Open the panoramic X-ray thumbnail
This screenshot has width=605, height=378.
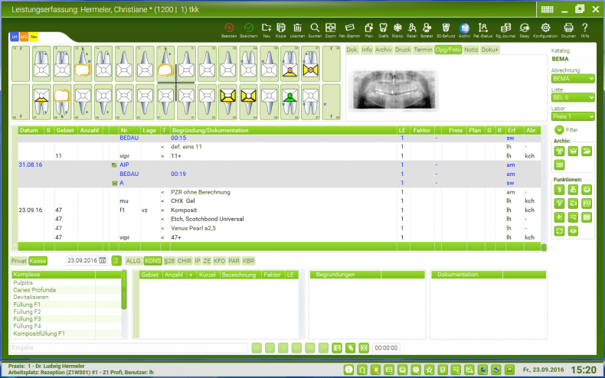pos(394,90)
